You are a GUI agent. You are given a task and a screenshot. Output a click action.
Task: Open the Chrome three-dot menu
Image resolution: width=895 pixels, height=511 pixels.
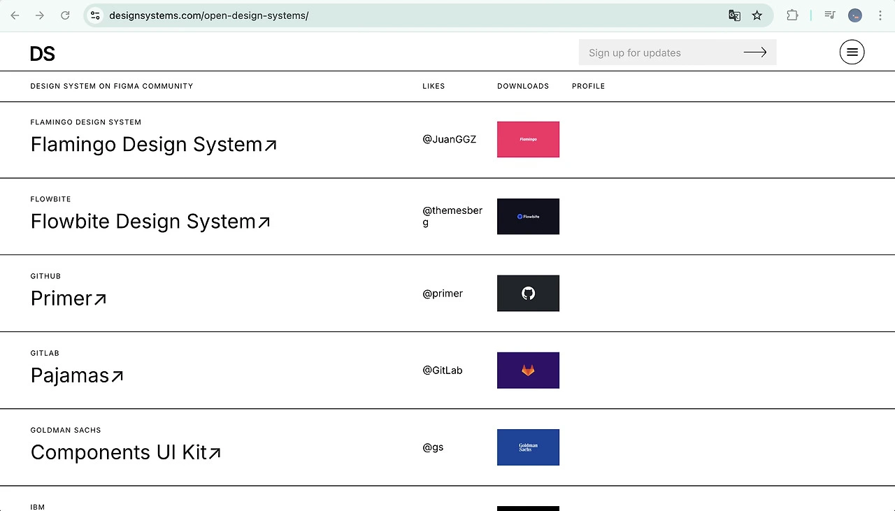880,15
